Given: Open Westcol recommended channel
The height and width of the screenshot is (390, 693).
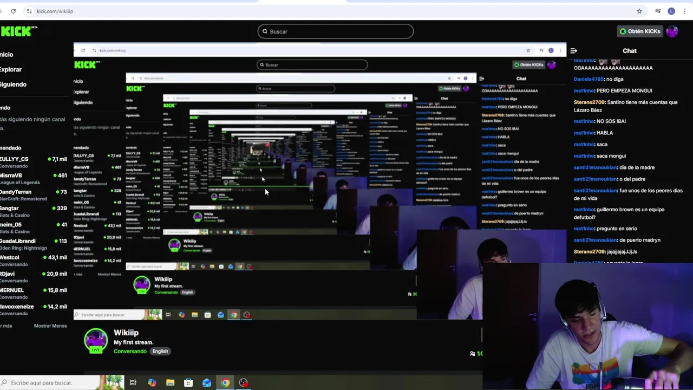Looking at the screenshot, I should (x=34, y=261).
